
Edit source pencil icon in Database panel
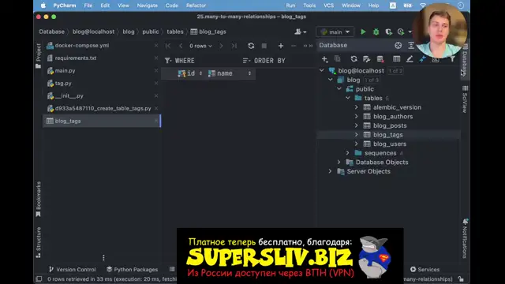click(410, 59)
